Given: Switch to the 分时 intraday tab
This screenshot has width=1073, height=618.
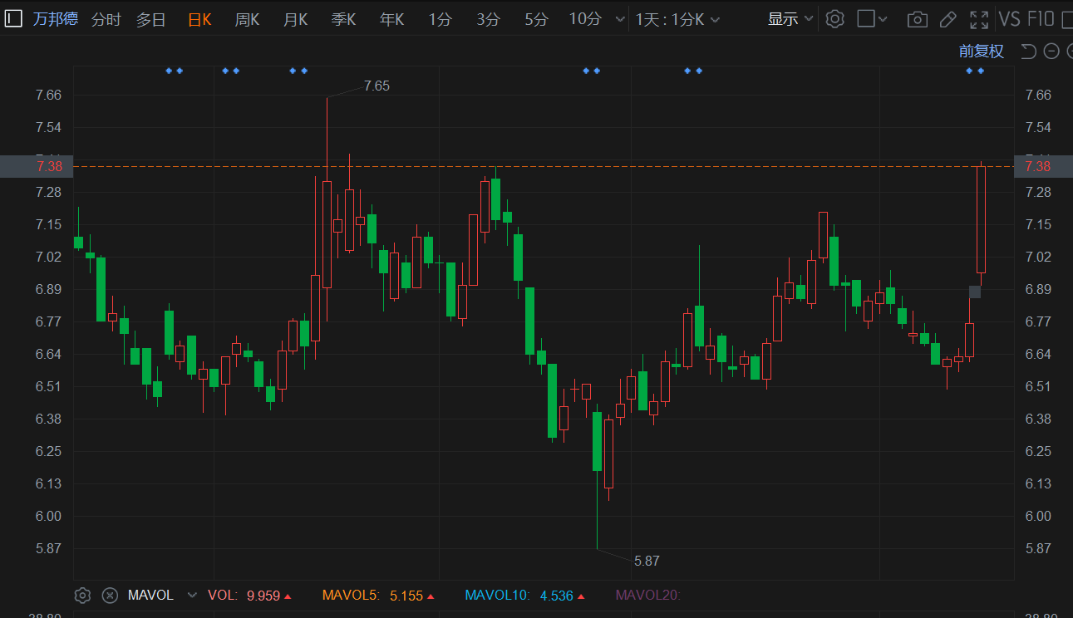Looking at the screenshot, I should click(x=106, y=19).
